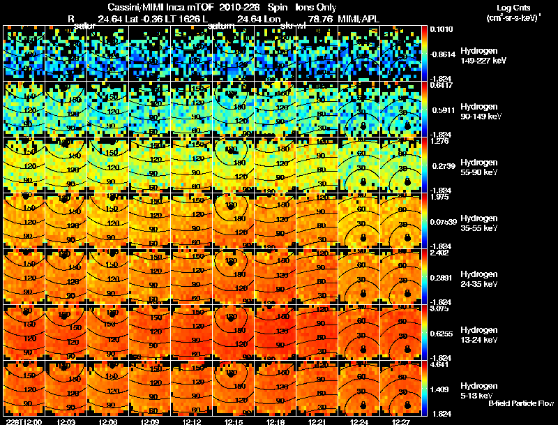The width and height of the screenshot is (558, 425).
Task: Click the -0.8614 color scale value
Action: (x=442, y=54)
